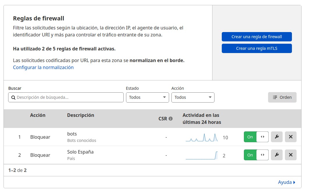
Task: Open the Acción filter dropdown
Action: click(193, 97)
